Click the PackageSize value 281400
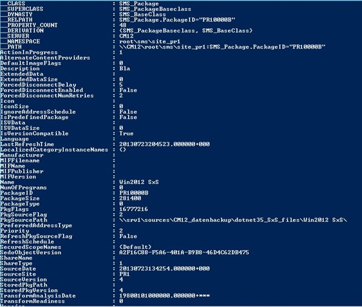Viewport: 362px width, 307px height. pyautogui.click(x=130, y=198)
